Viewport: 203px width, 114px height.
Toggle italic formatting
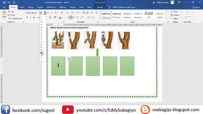pos(30,17)
